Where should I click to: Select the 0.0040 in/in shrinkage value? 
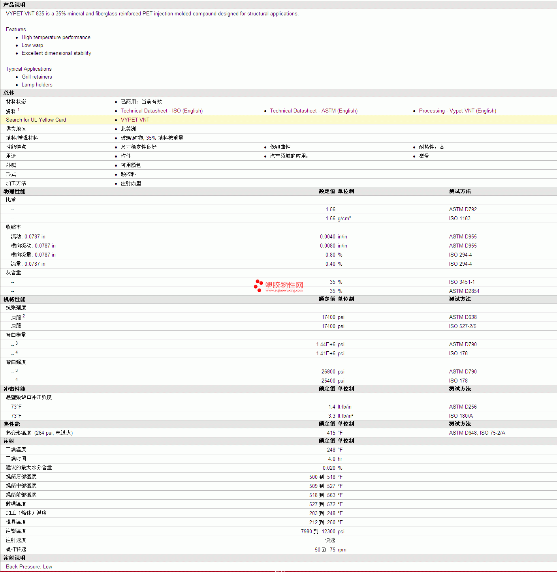click(x=333, y=237)
